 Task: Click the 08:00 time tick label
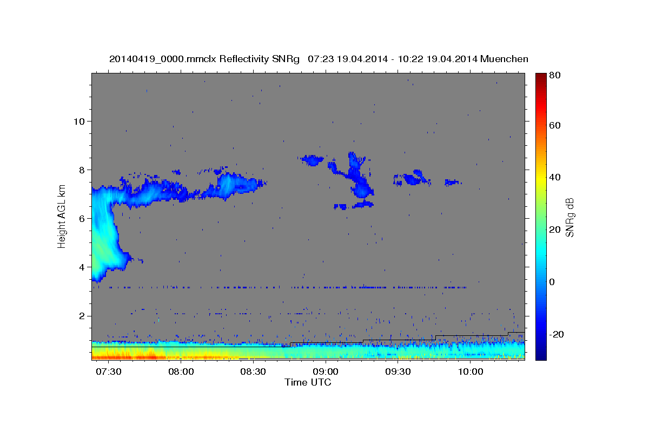(x=181, y=372)
